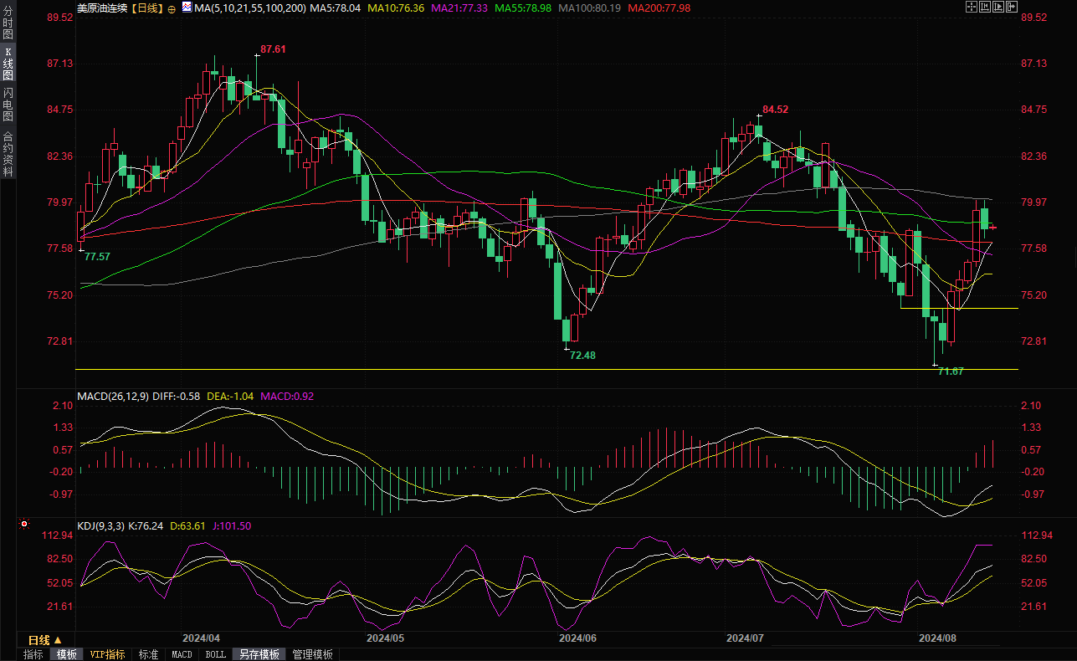The image size is (1077, 661).
Task: Click the MA indicator chart icon
Action: [185, 8]
